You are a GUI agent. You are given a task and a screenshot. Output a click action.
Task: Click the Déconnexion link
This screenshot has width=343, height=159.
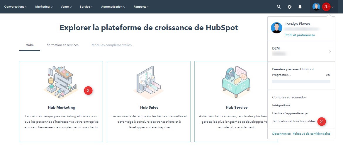pos(281,134)
